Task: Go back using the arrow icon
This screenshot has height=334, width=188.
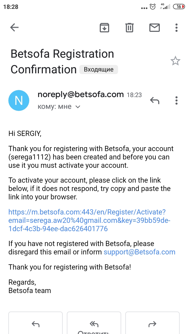Action: pyautogui.click(x=14, y=27)
